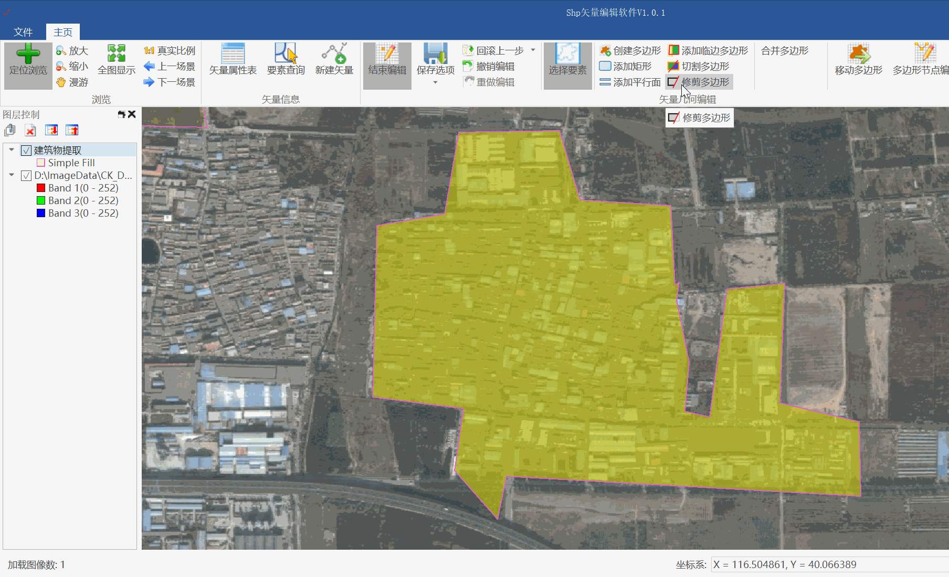Open the 保存选项 dropdown arrow
Image resolution: width=949 pixels, height=577 pixels.
[436, 82]
